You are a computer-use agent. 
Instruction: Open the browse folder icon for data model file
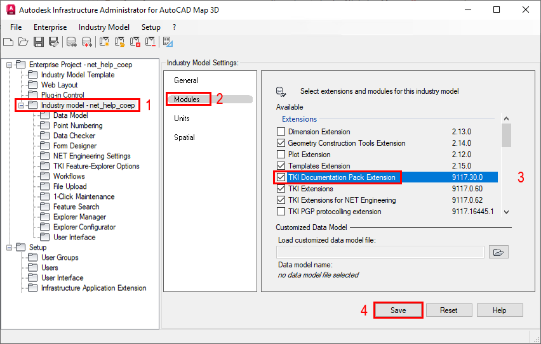coord(499,252)
